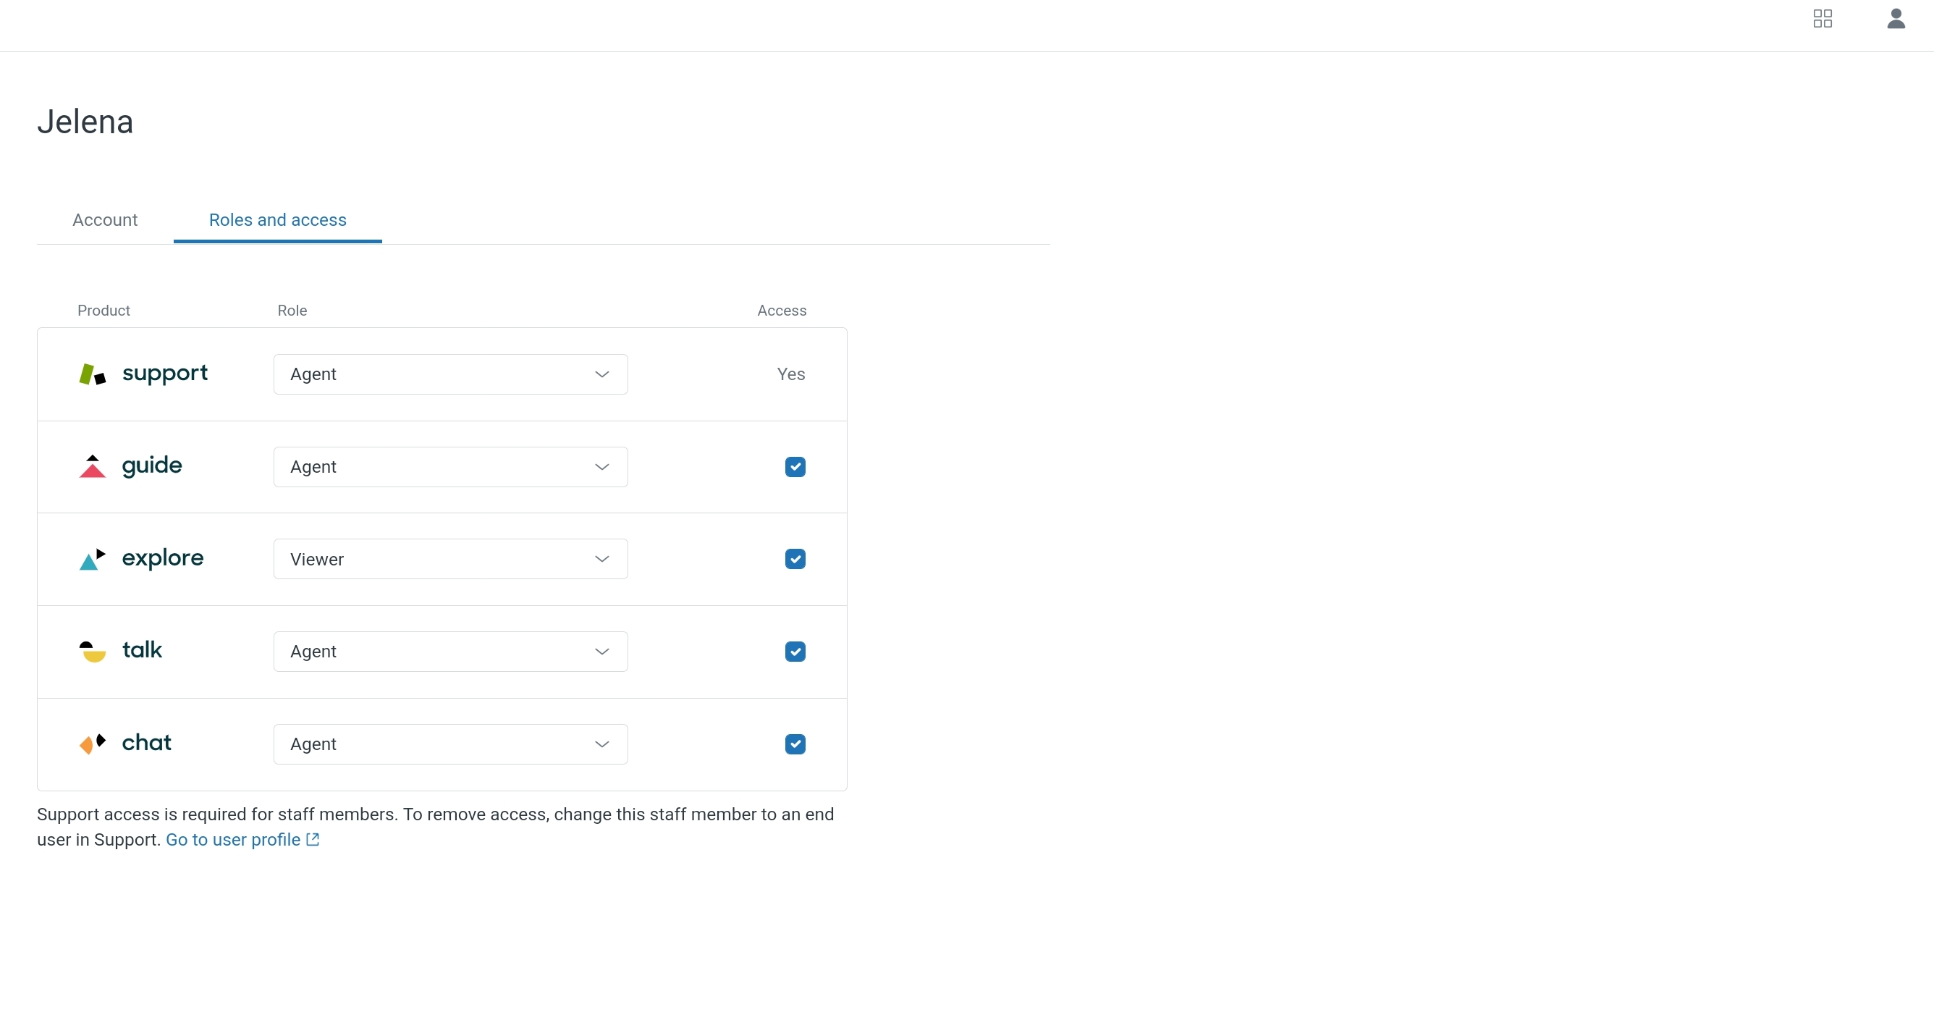Uncheck Guide access checkbox
This screenshot has width=1934, height=1023.
click(x=795, y=467)
